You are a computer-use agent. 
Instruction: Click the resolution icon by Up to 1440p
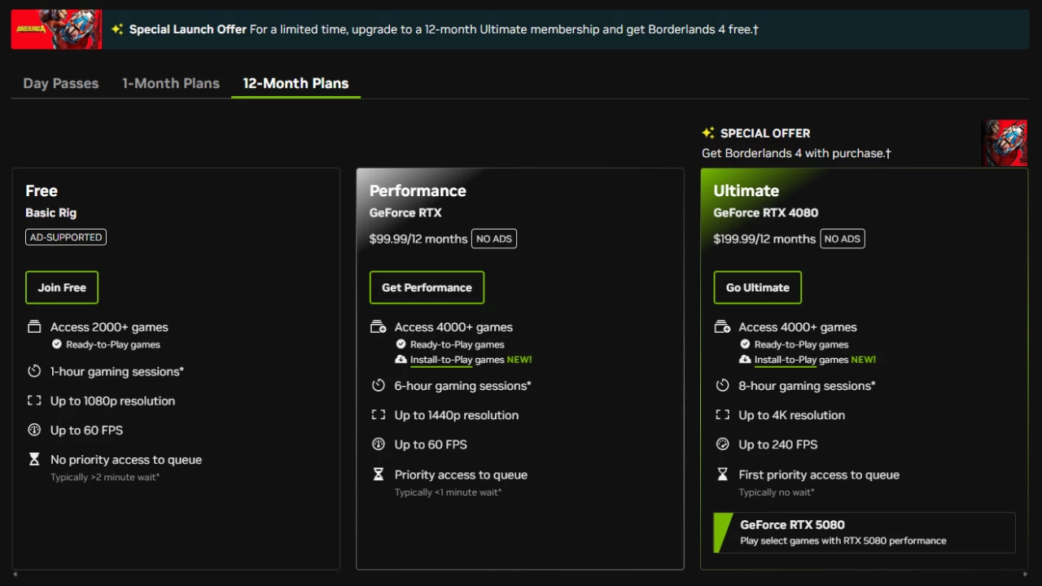click(x=379, y=415)
